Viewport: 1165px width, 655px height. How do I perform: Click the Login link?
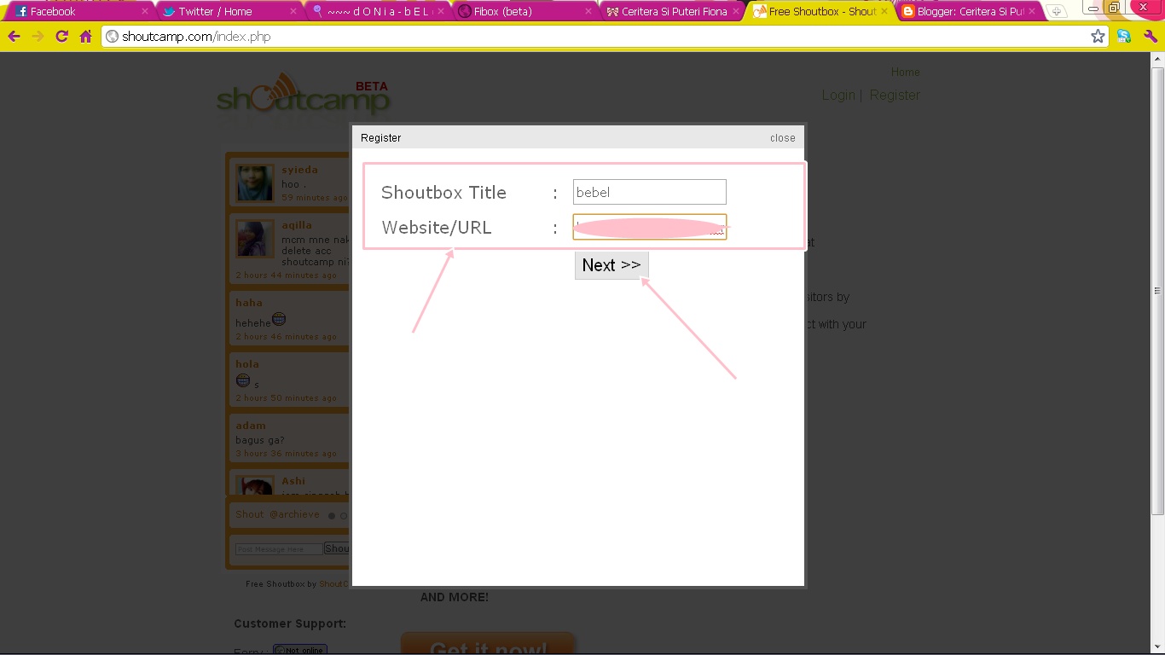tap(838, 96)
